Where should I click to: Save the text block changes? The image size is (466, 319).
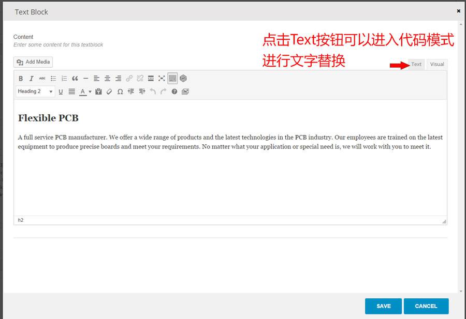pyautogui.click(x=383, y=306)
